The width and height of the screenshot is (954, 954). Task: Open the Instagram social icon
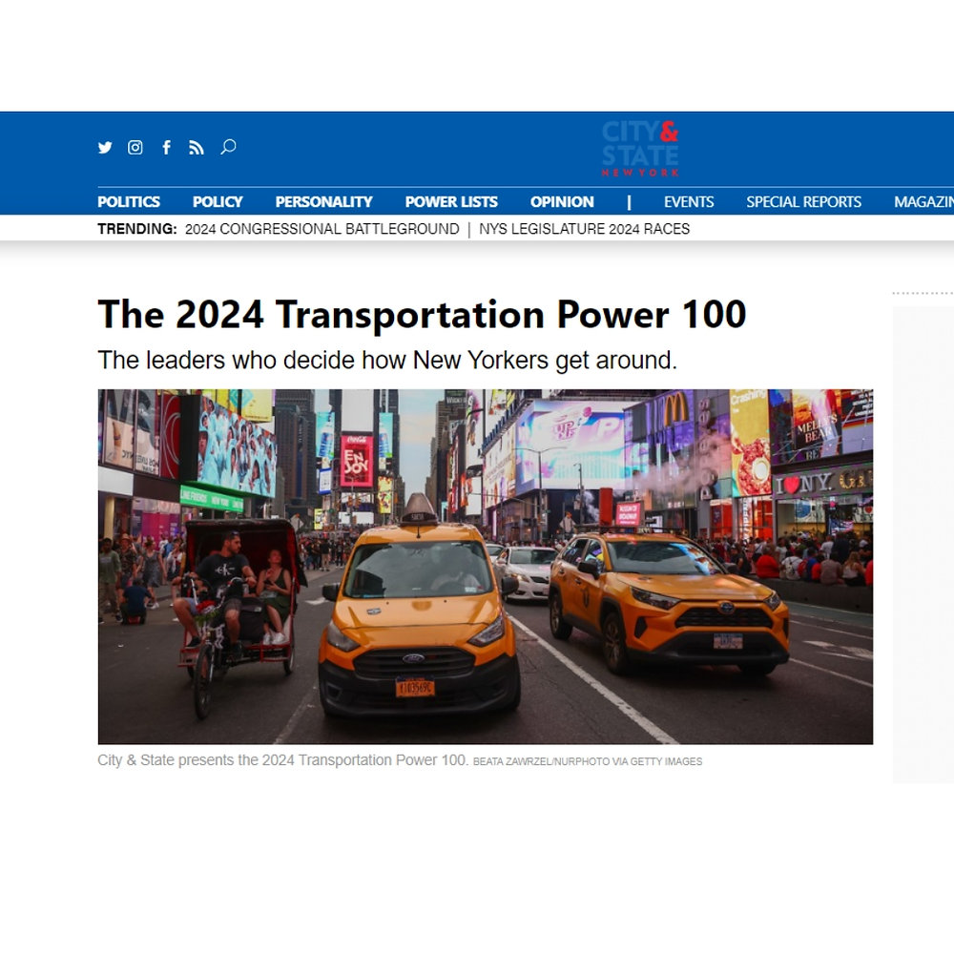coord(135,148)
